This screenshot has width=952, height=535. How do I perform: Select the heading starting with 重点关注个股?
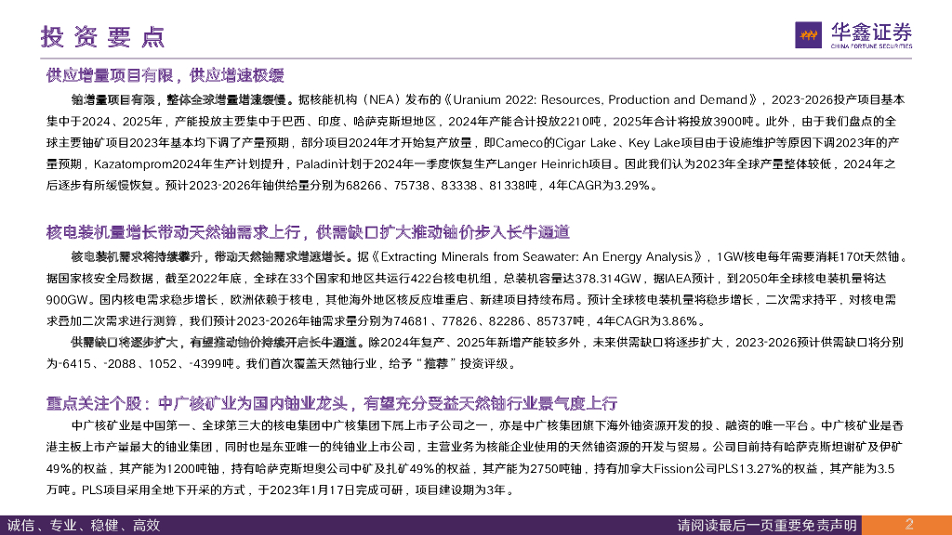click(x=332, y=403)
